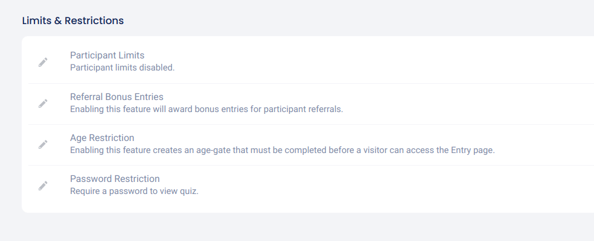Click "Require a password to view quiz." text
The height and width of the screenshot is (241, 594).
click(x=134, y=191)
